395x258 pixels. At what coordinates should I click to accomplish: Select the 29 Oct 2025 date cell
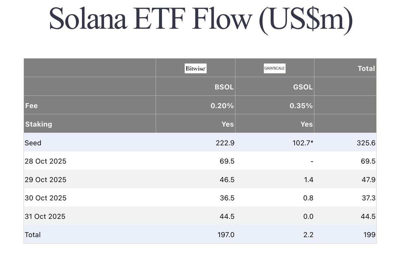(45, 180)
